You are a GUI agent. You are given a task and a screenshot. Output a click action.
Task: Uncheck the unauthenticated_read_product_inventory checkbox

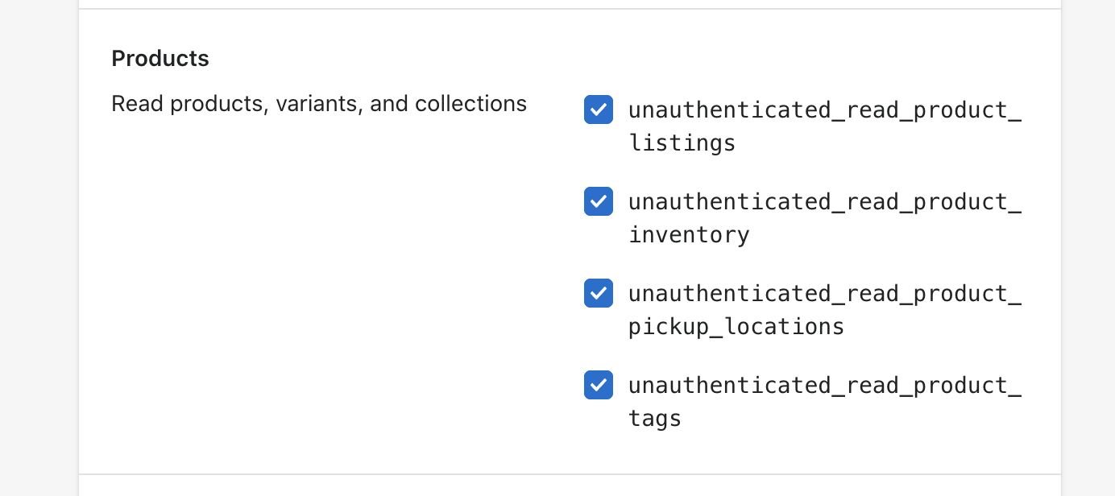599,201
